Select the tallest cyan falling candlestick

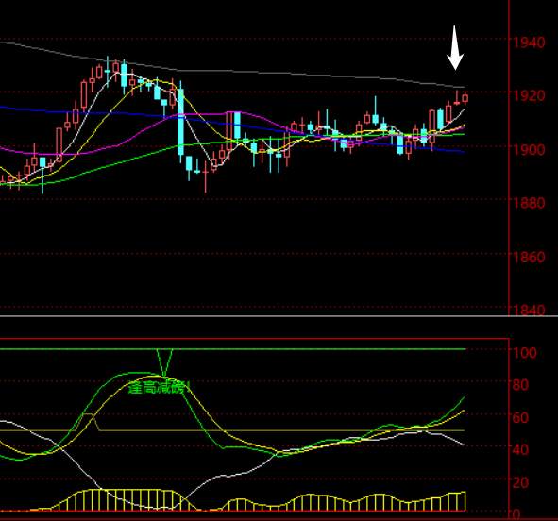[180, 122]
